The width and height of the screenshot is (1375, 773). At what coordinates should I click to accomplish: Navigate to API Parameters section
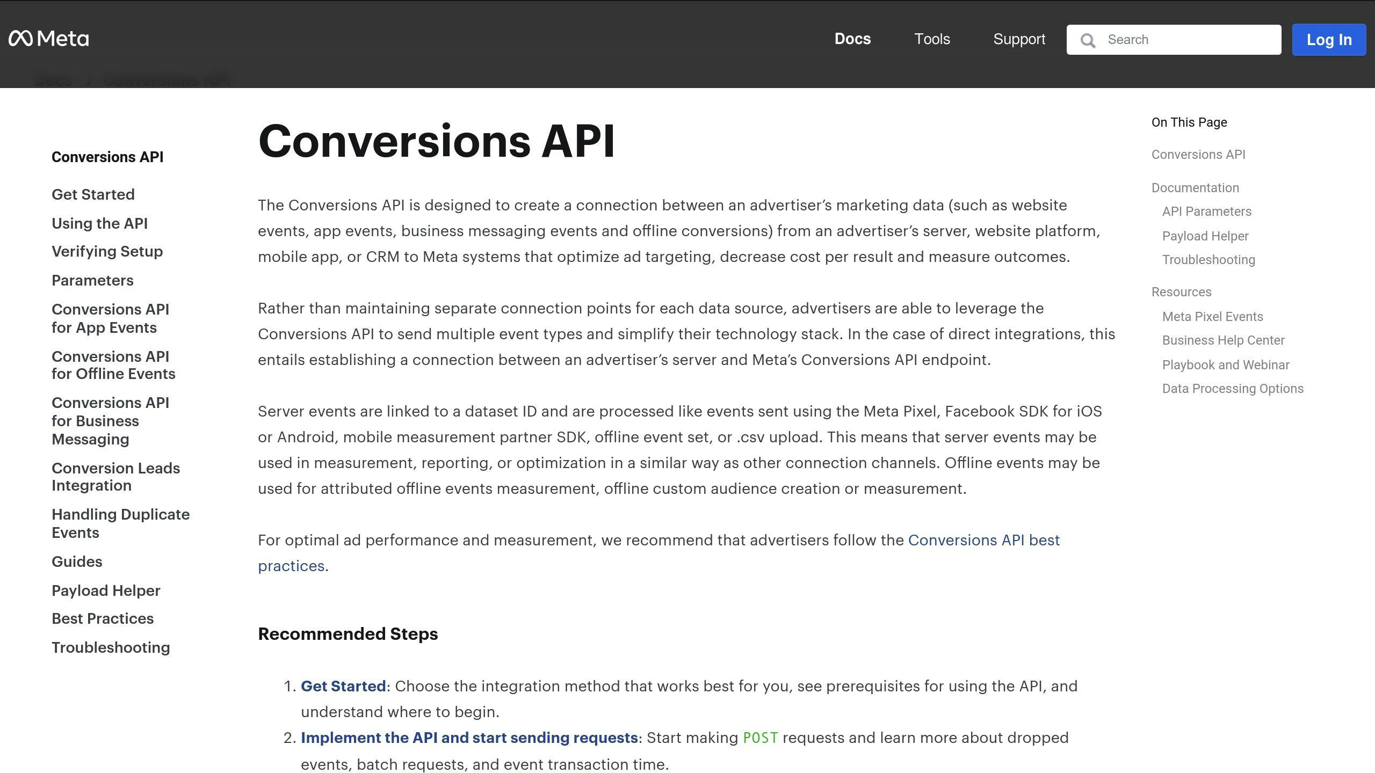[x=1207, y=212]
